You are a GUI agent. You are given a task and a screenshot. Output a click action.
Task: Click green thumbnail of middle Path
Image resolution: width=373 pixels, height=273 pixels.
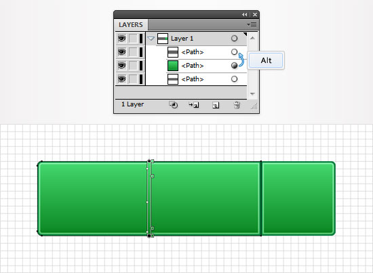173,66
